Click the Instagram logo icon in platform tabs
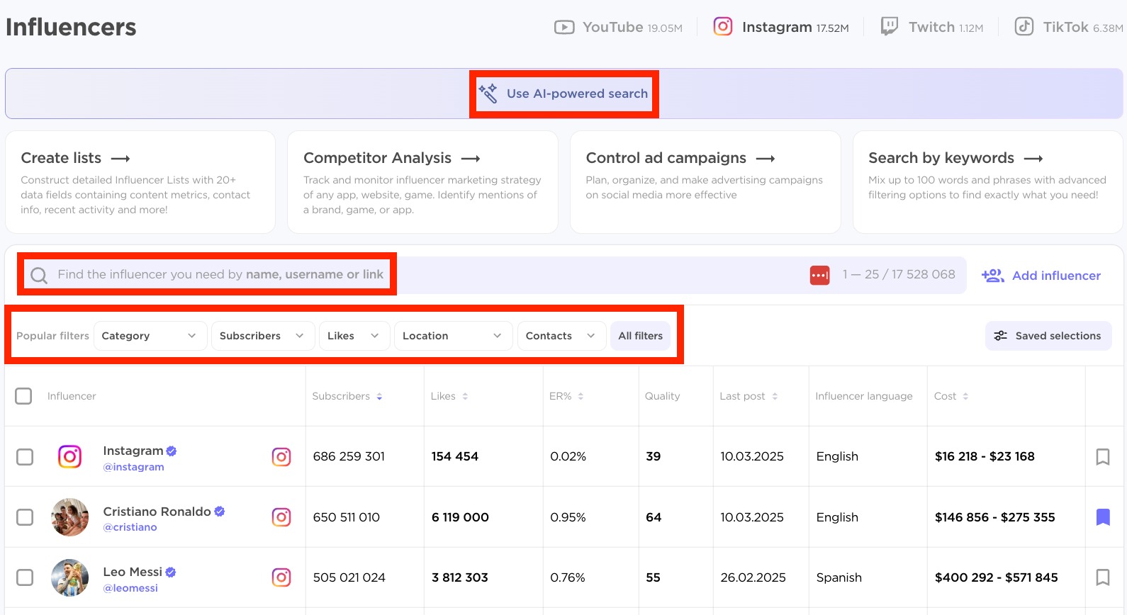The width and height of the screenshot is (1127, 615). point(723,27)
